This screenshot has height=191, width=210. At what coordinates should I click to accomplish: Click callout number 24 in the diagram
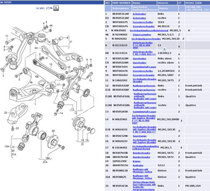tap(36, 48)
